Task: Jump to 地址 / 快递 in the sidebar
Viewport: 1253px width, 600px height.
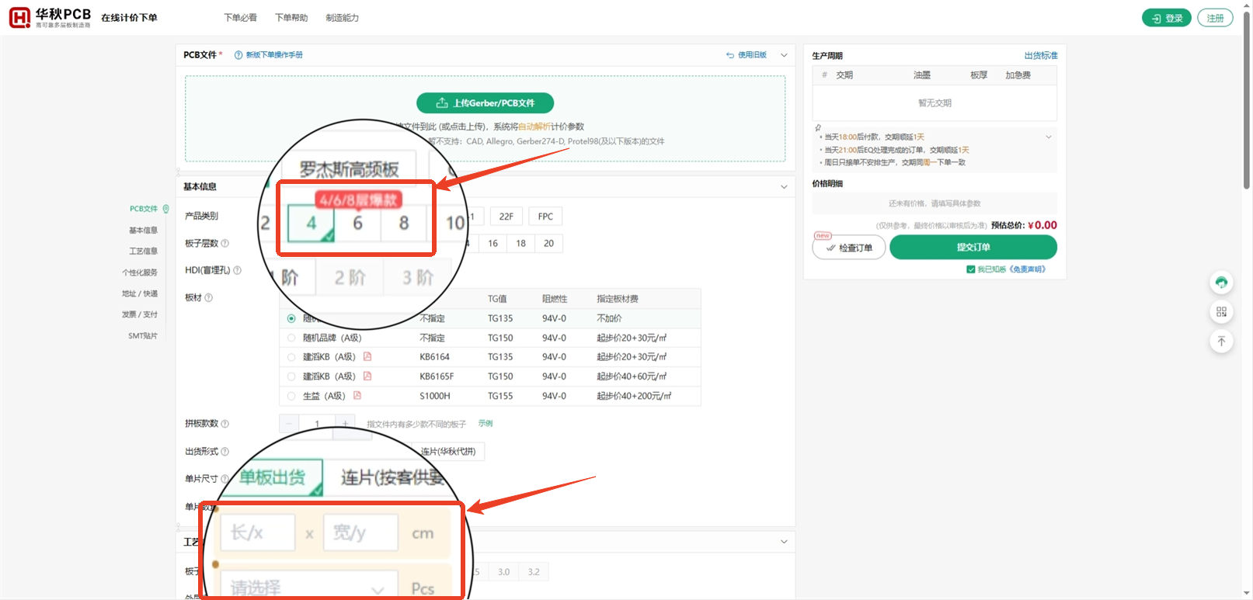Action: click(140, 294)
